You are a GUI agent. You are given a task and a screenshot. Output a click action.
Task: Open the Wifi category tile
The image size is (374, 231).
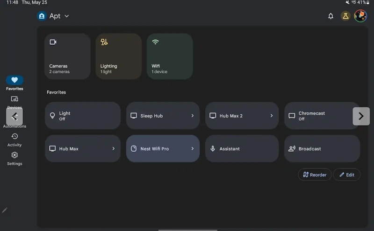click(x=170, y=56)
